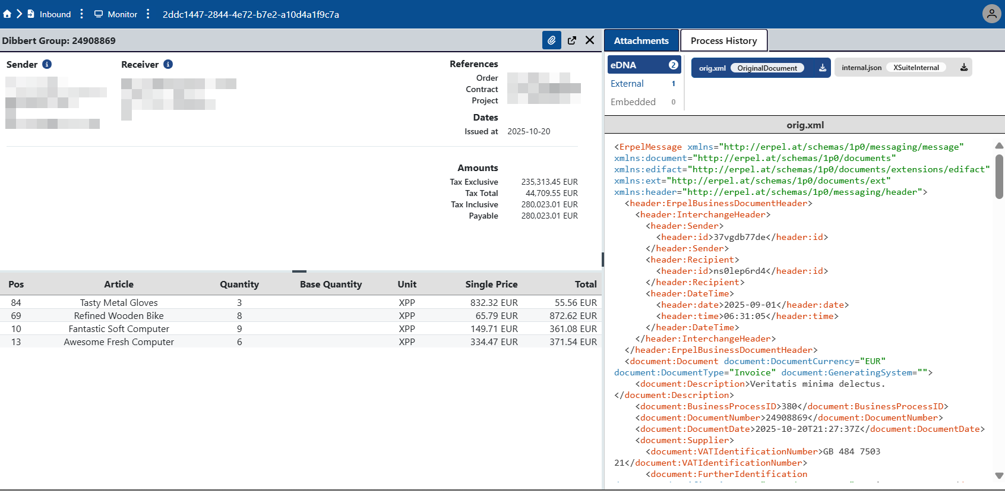The height and width of the screenshot is (493, 1005).
Task: Open Monitor options kebab menu
Action: pyautogui.click(x=148, y=14)
